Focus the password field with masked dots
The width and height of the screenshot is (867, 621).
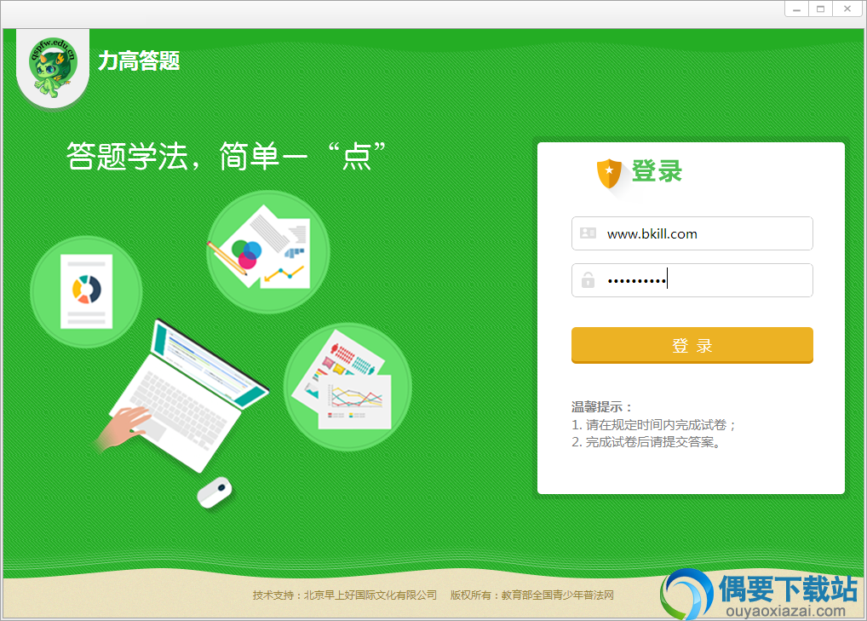pyautogui.click(x=692, y=280)
